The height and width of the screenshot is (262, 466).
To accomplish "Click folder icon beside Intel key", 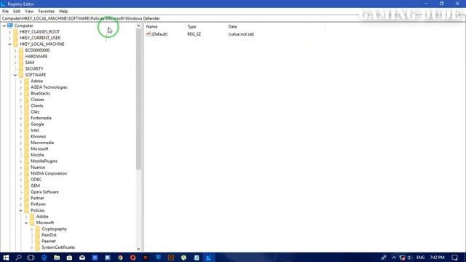I will coord(27,130).
